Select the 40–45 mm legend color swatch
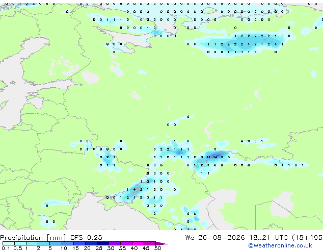The image size is (323, 250). (x=138, y=243)
